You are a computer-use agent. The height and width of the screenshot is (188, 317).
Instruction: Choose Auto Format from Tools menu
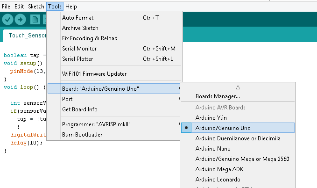pyautogui.click(x=114, y=18)
